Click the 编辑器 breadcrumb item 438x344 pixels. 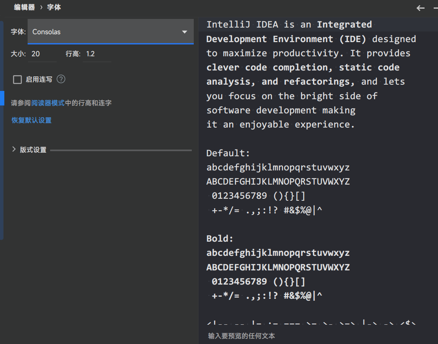24,7
